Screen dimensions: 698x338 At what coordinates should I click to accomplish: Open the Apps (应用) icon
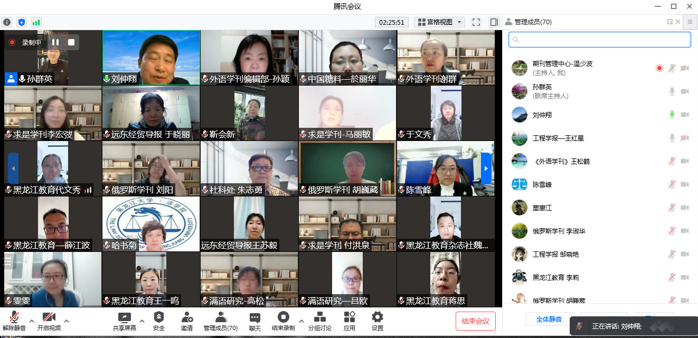(350, 321)
